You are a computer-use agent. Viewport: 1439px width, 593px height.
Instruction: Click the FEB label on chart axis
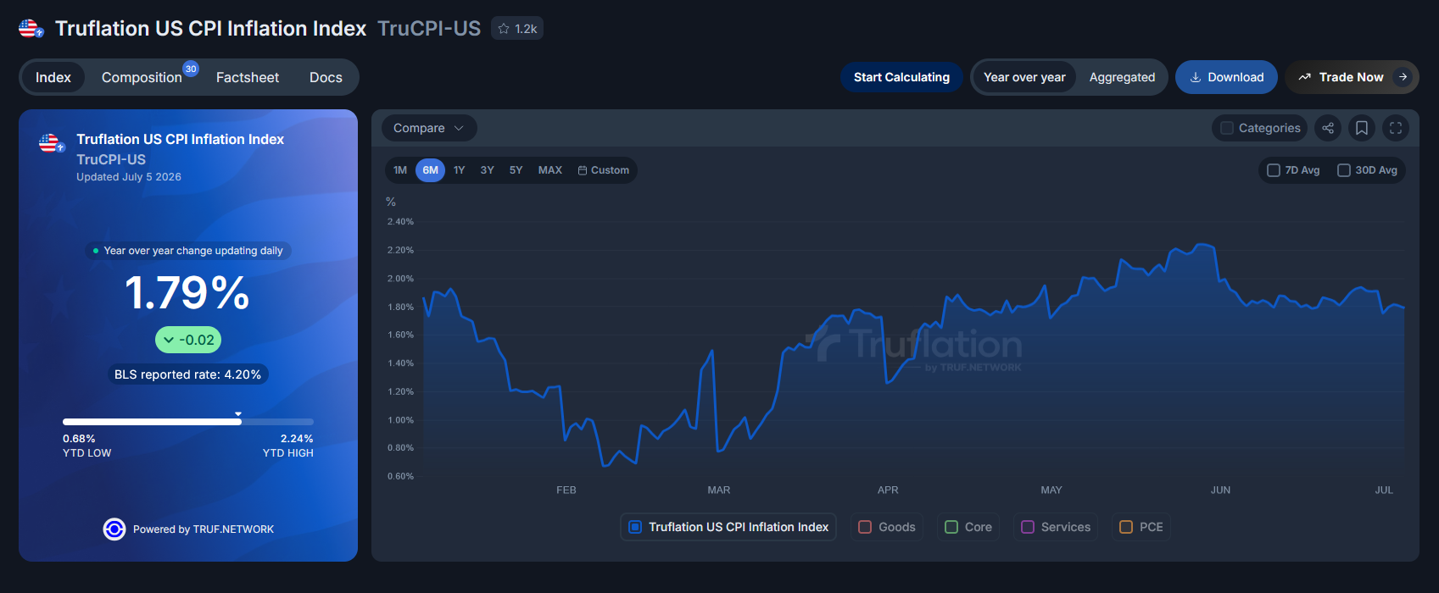coord(566,490)
